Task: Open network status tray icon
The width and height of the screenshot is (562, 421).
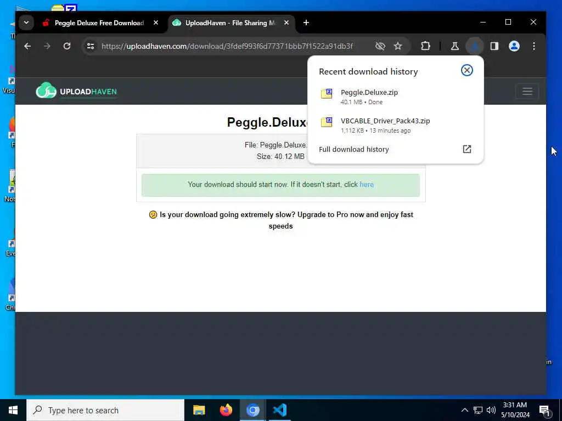Action: 478,410
